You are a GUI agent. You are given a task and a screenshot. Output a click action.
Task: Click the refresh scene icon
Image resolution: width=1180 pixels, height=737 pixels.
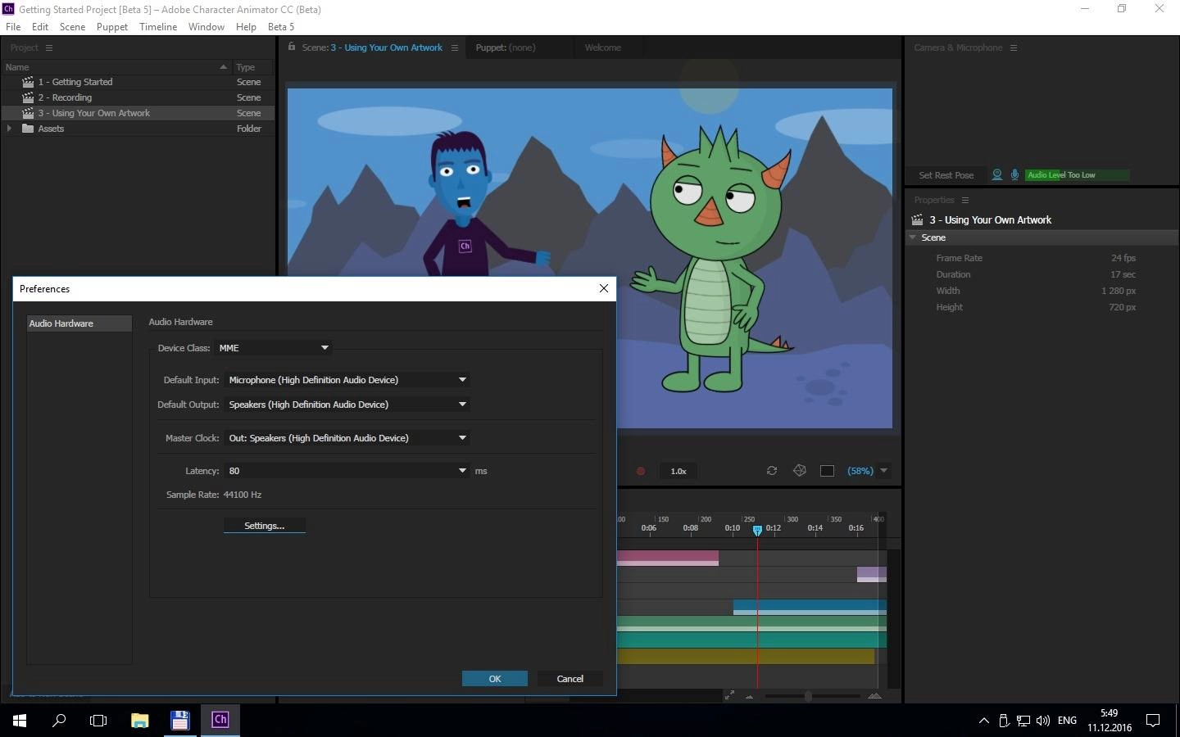(772, 471)
